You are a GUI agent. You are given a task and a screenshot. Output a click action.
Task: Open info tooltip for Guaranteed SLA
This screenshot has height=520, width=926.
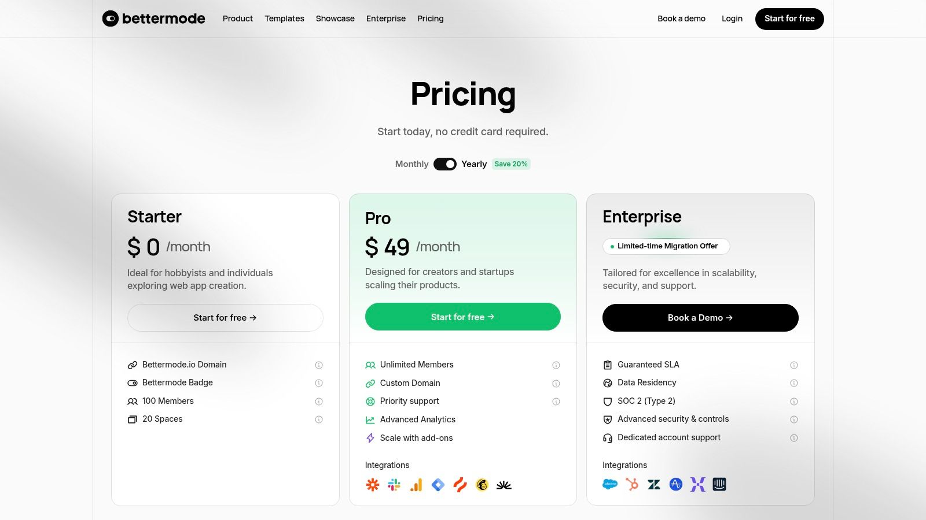[793, 365]
